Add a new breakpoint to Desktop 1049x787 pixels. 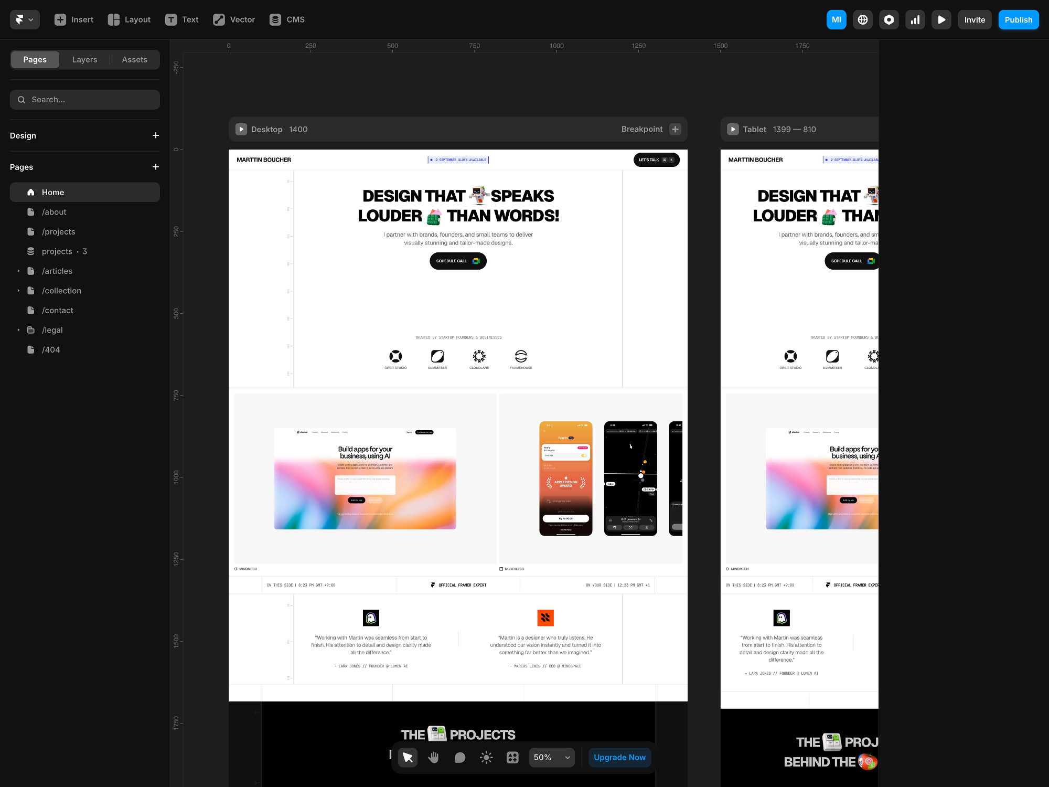(x=675, y=129)
